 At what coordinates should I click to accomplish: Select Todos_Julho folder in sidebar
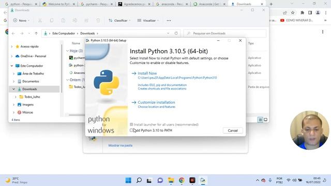click(32, 97)
